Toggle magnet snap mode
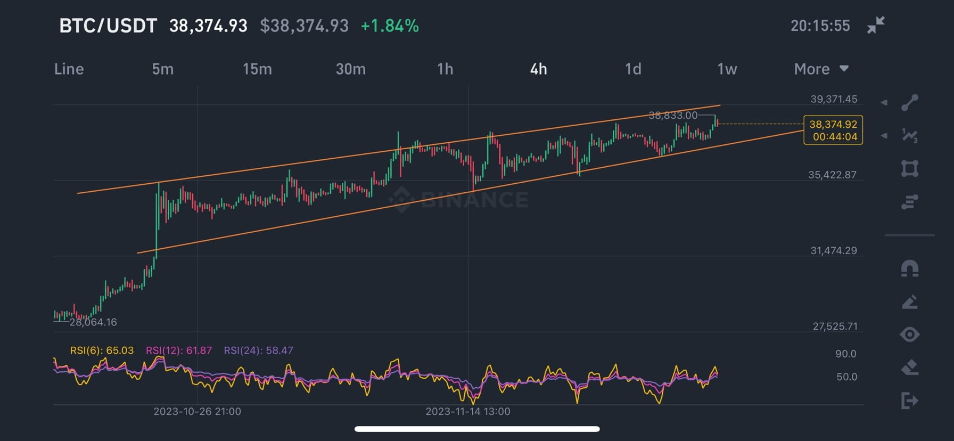Image resolution: width=954 pixels, height=441 pixels. tap(909, 268)
